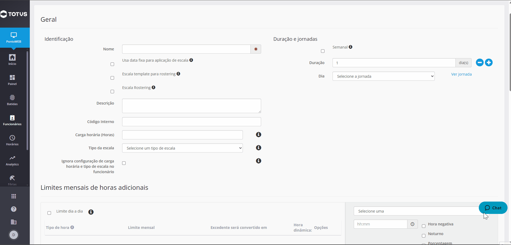Show info for Ignora configuração
The image size is (511, 245).
tap(258, 161)
